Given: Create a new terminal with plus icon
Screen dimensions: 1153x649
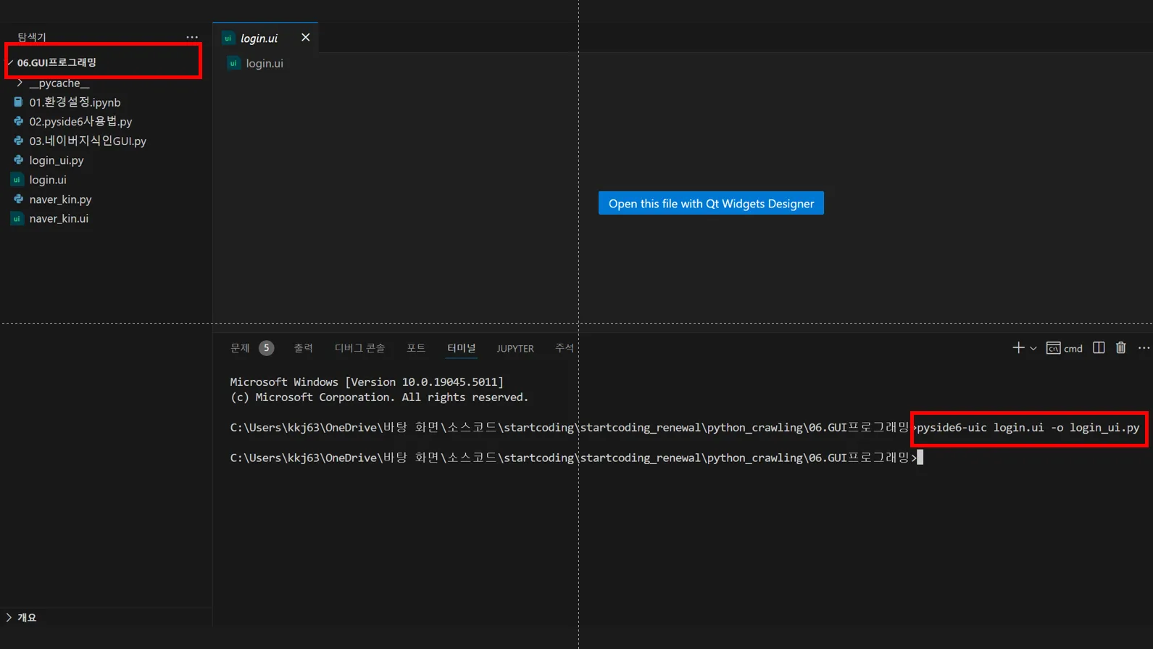Looking at the screenshot, I should point(1018,348).
